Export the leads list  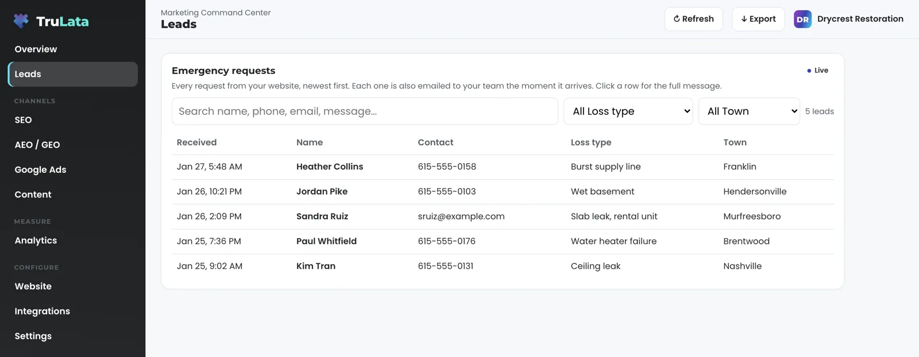[758, 19]
